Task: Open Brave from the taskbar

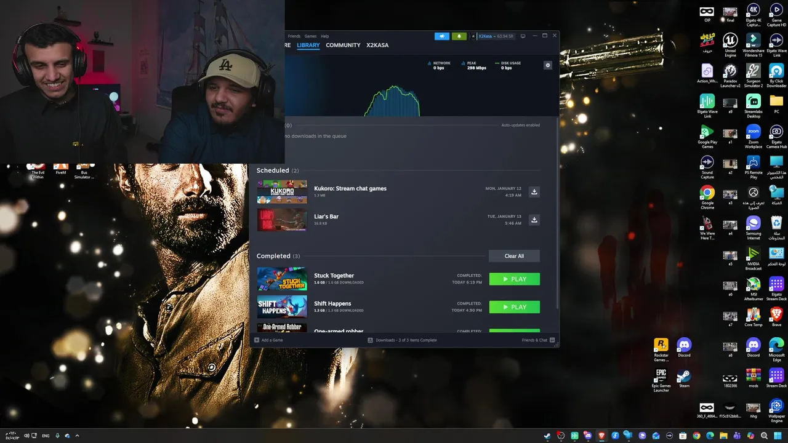Action: (x=601, y=436)
